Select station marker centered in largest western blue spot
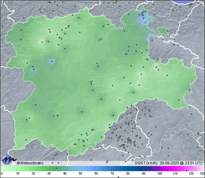 52,61
